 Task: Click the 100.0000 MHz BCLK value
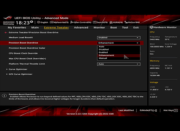[x=157, y=47]
